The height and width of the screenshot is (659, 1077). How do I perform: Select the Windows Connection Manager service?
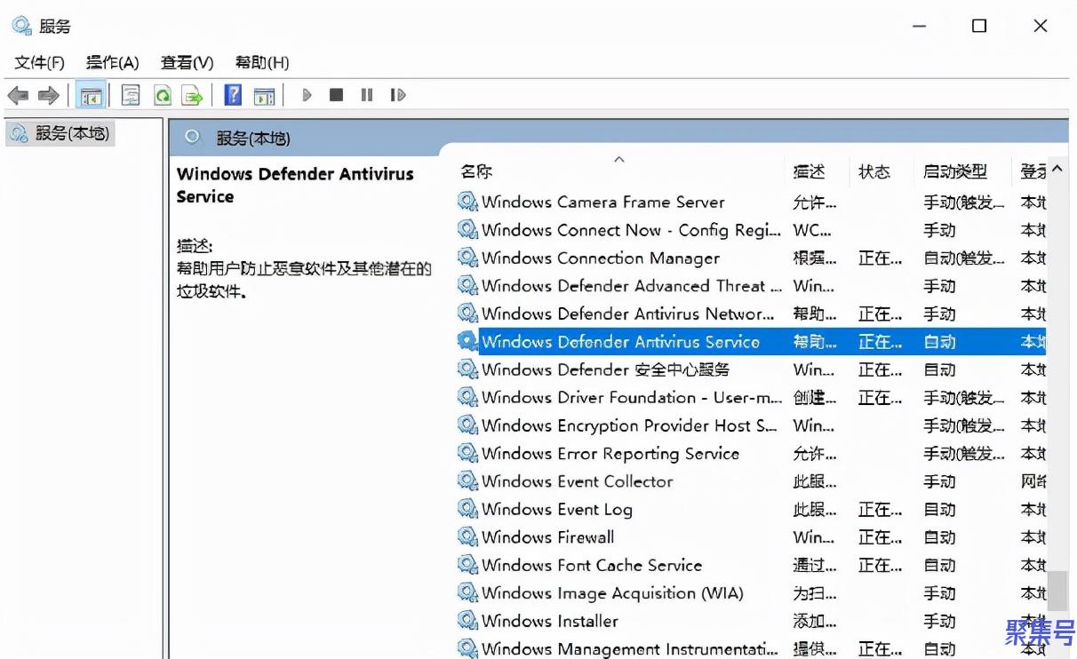point(751,258)
